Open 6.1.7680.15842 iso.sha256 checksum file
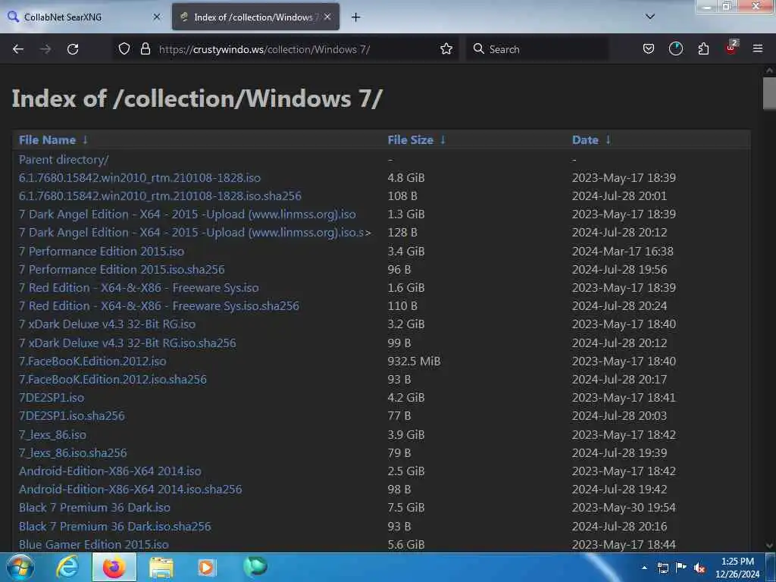Image resolution: width=776 pixels, height=582 pixels. point(160,196)
